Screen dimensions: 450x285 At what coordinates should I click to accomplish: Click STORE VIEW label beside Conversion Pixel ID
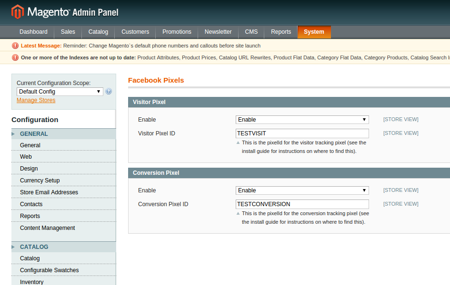pyautogui.click(x=400, y=204)
